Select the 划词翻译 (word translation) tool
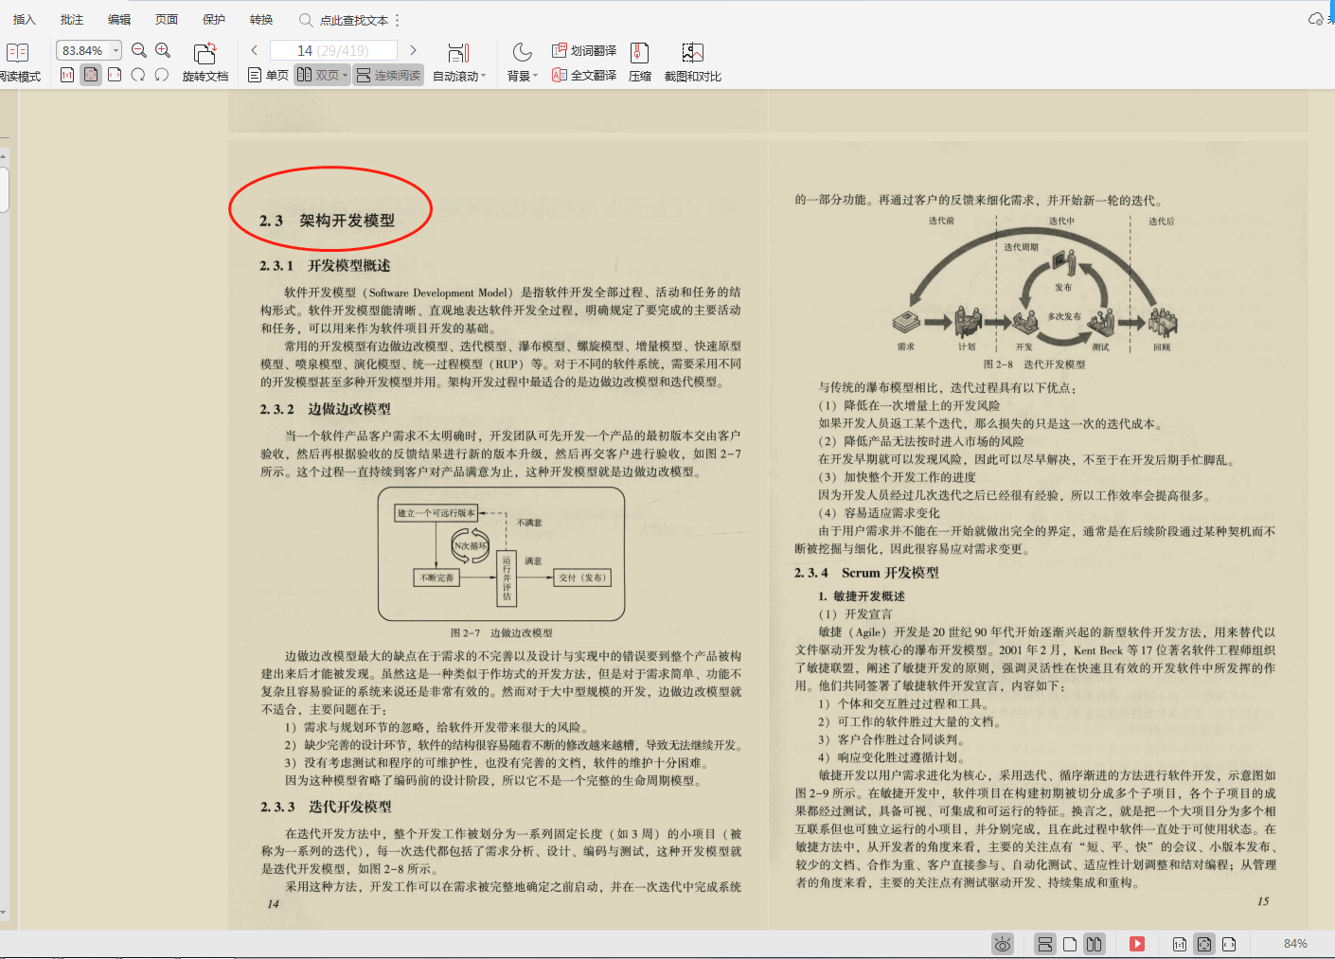Image resolution: width=1335 pixels, height=959 pixels. [583, 50]
